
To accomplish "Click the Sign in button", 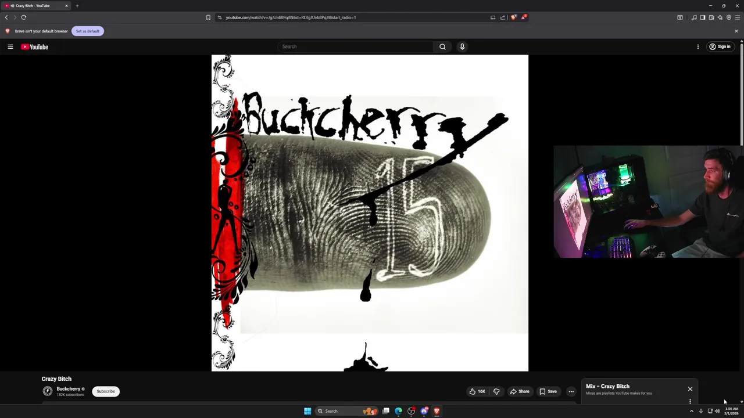I will [x=720, y=46].
